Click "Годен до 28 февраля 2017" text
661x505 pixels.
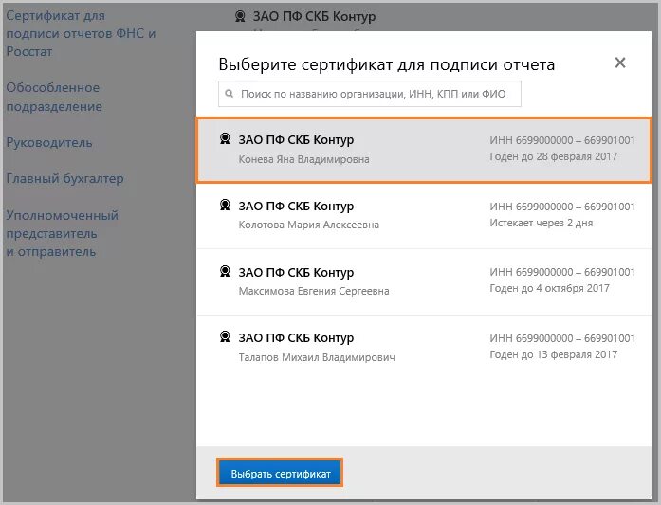click(x=553, y=156)
